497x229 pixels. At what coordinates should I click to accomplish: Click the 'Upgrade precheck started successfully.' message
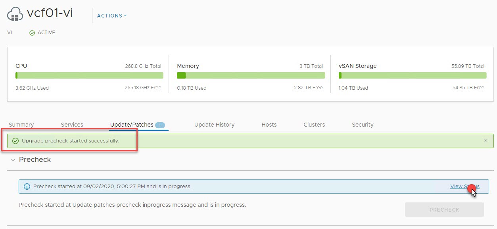[x=70, y=141]
